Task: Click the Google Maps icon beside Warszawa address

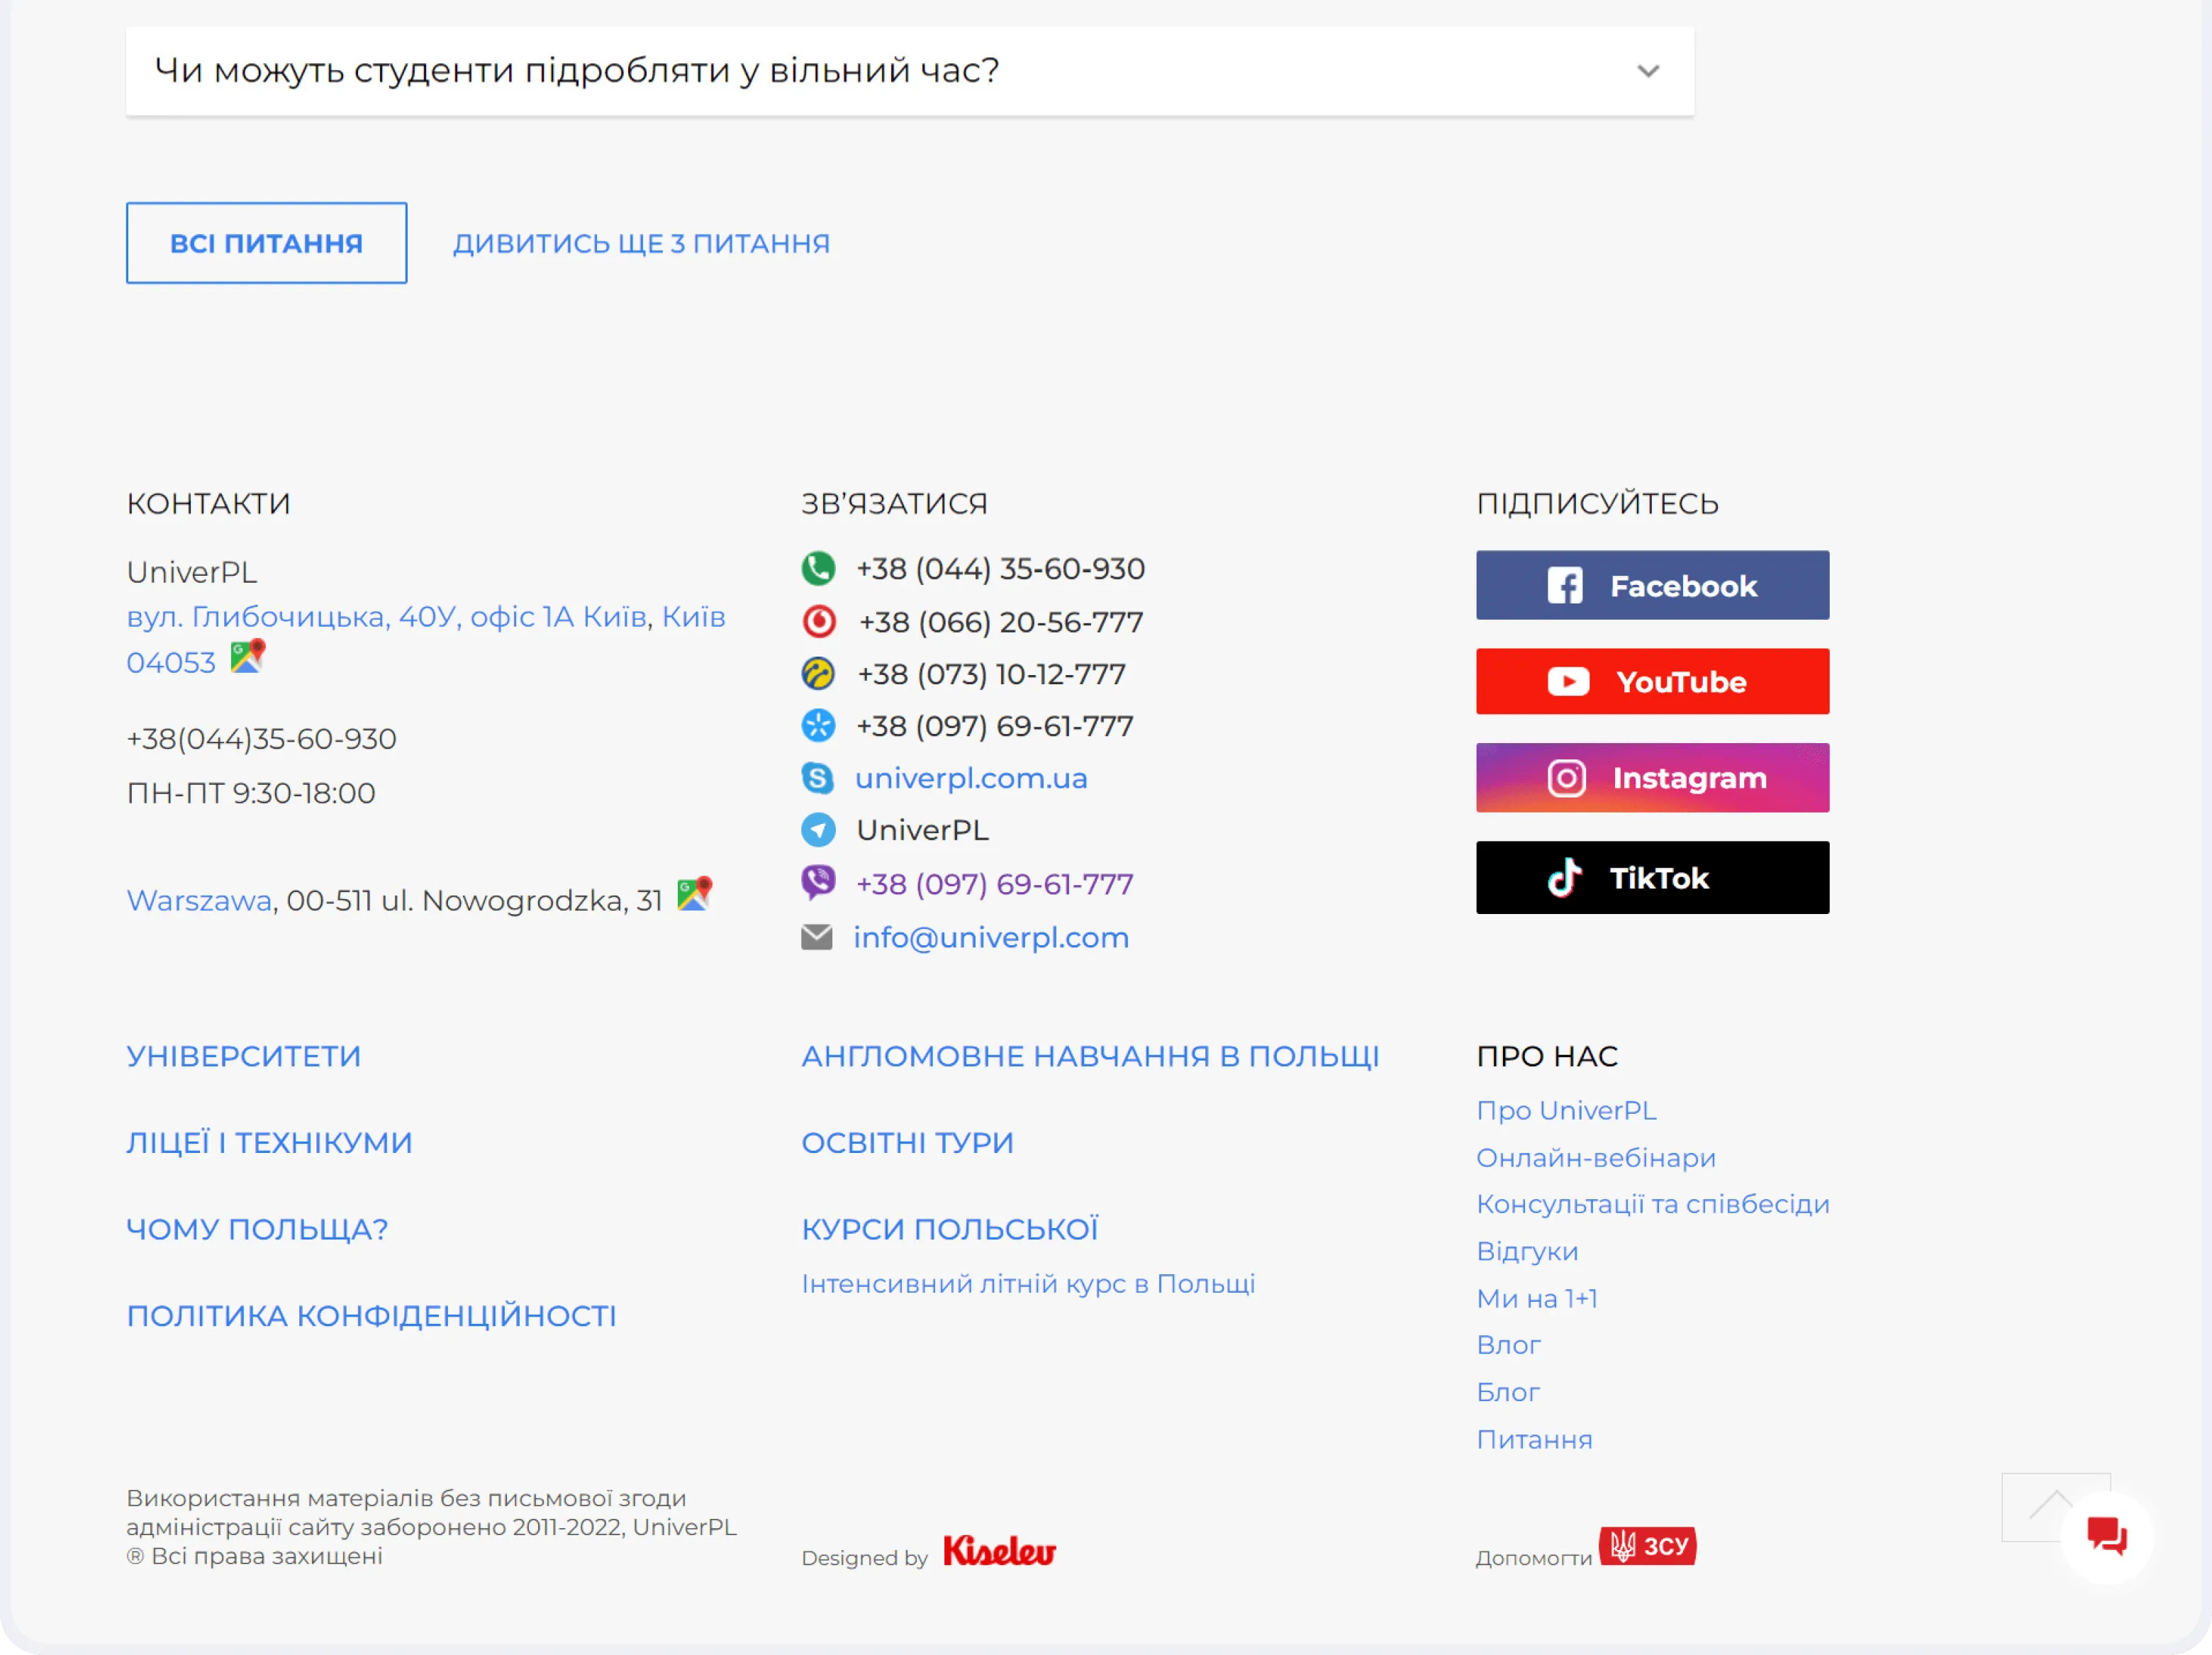Action: tap(694, 894)
